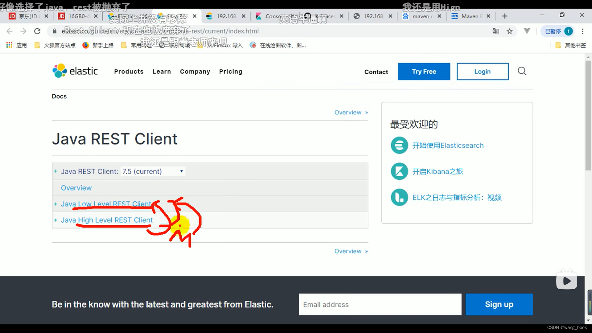This screenshot has height=333, width=592.
Task: Click the browser back arrow
Action: [x=10, y=31]
